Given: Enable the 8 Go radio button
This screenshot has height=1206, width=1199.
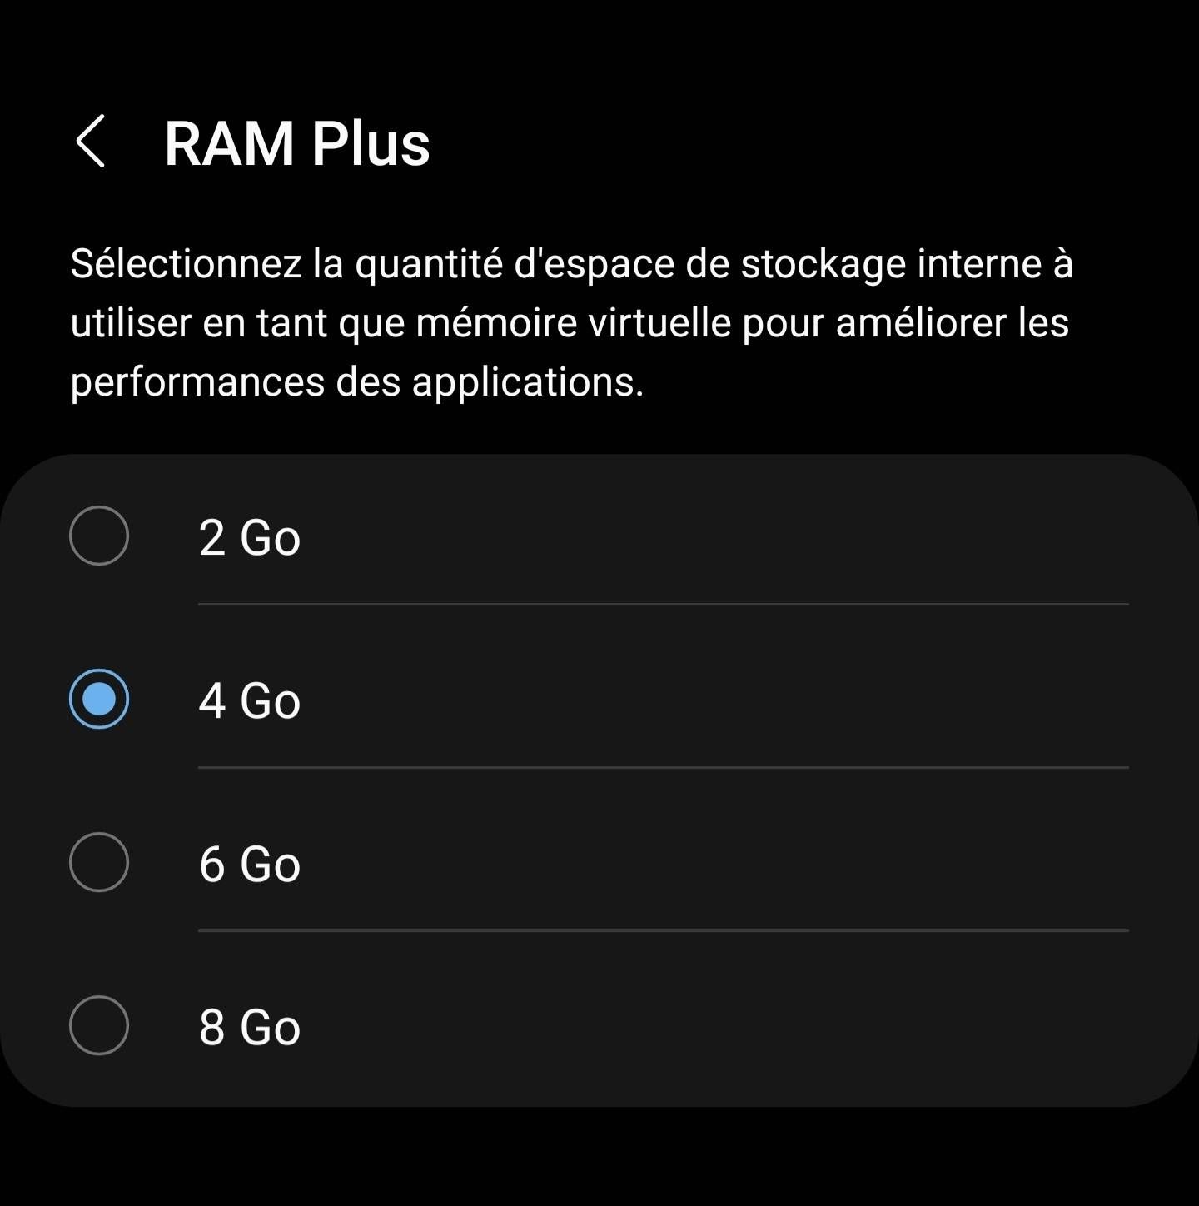Looking at the screenshot, I should pos(99,1025).
